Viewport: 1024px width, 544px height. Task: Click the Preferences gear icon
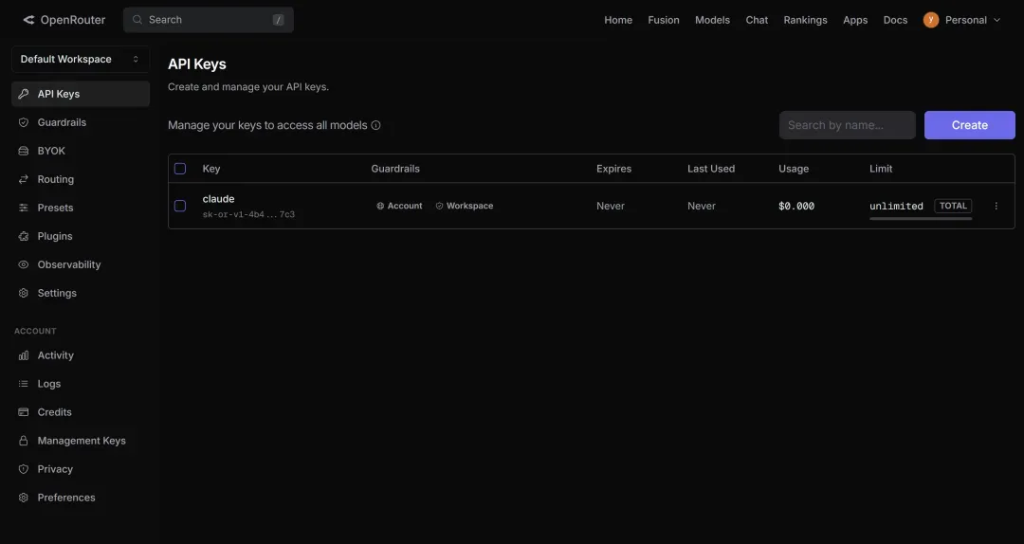[x=24, y=498]
